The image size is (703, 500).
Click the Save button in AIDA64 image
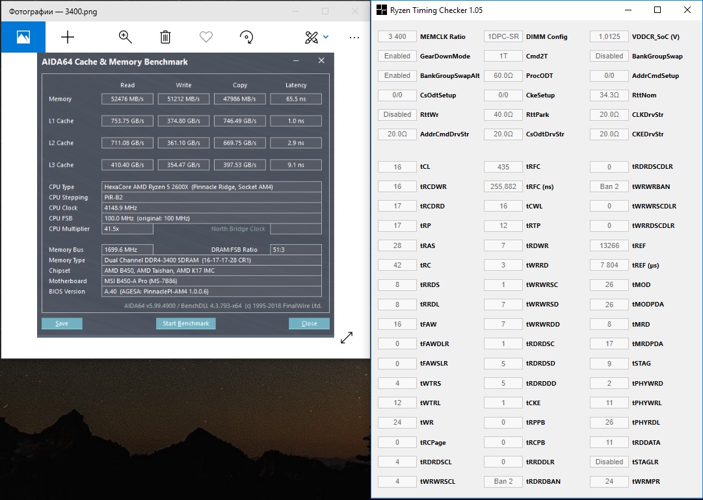[62, 323]
